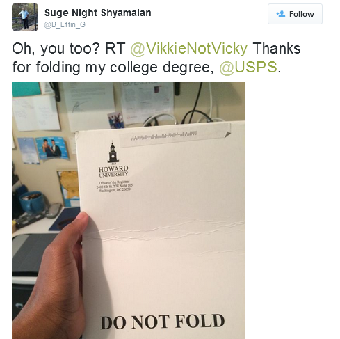Click the add-person icon inside Follow

point(281,14)
